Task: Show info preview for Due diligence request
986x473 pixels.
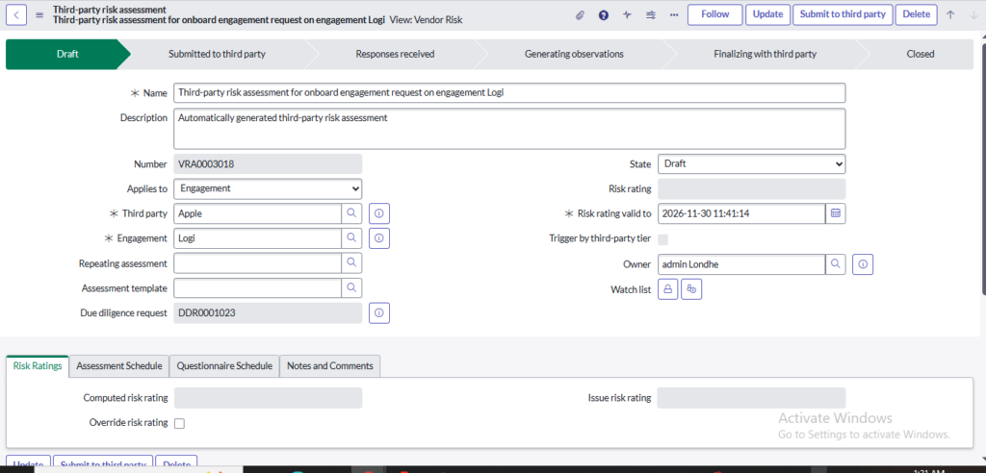Action: (379, 313)
